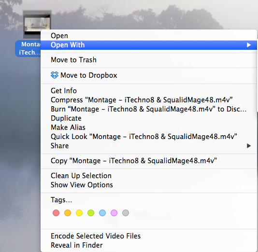
Task: Select the Montage video file thumbnail on desktop
Action: (37, 24)
